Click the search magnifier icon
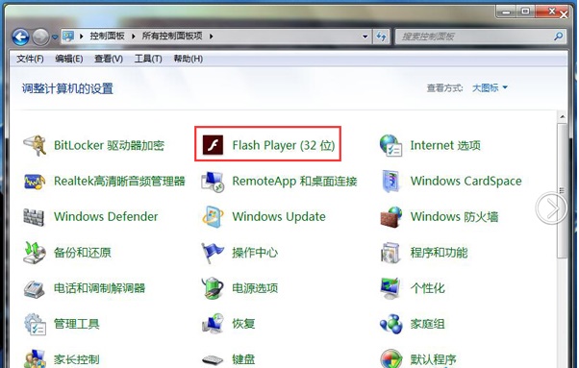The height and width of the screenshot is (368, 579). (558, 37)
